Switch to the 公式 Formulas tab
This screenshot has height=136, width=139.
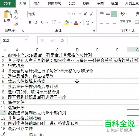(x=72, y=3)
